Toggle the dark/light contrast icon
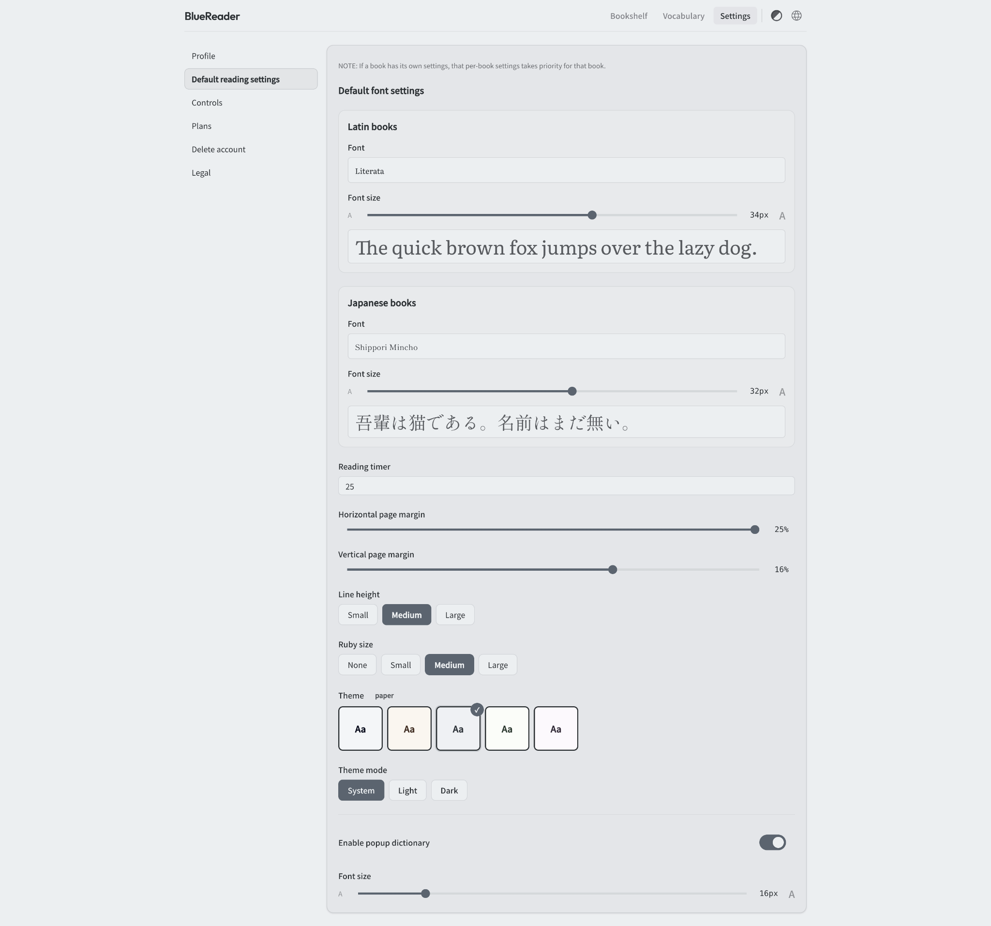991x926 pixels. click(776, 16)
